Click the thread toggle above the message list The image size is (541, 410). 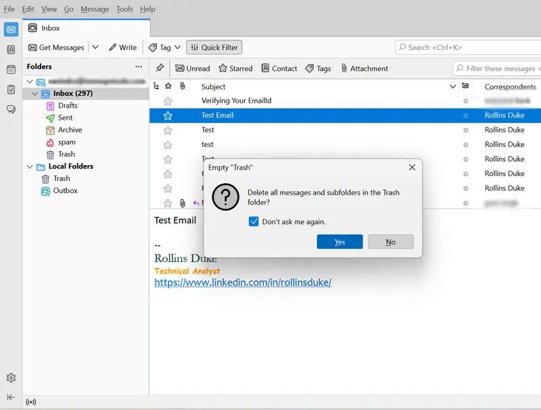tap(156, 86)
